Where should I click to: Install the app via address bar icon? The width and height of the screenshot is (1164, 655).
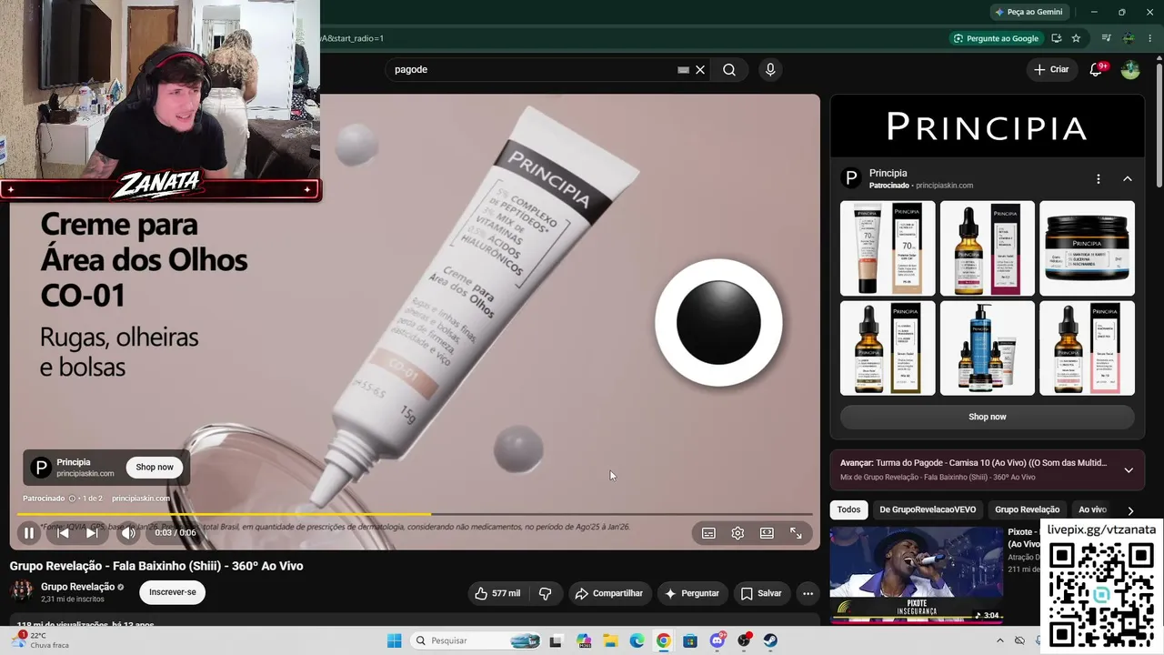click(x=1057, y=38)
